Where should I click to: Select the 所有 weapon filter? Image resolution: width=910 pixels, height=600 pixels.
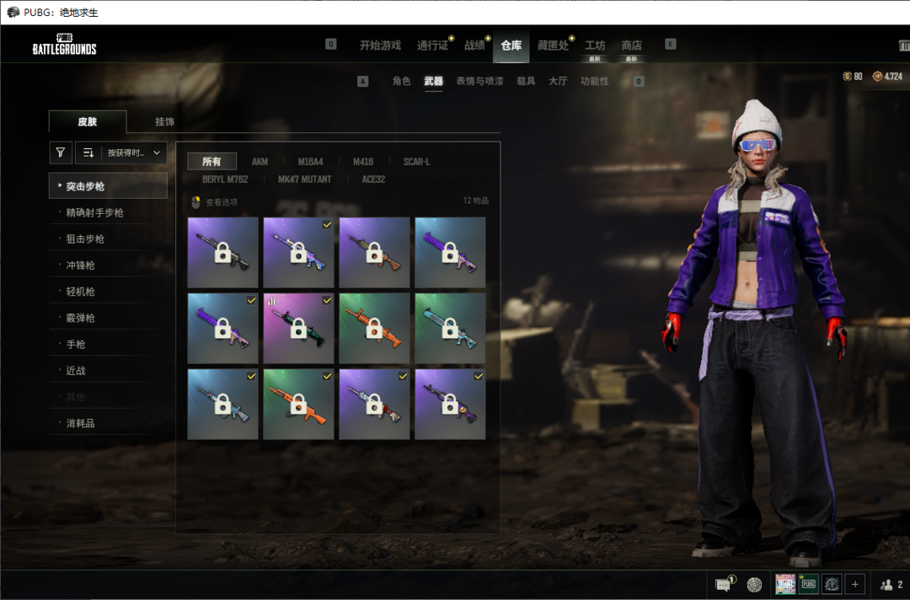[211, 161]
